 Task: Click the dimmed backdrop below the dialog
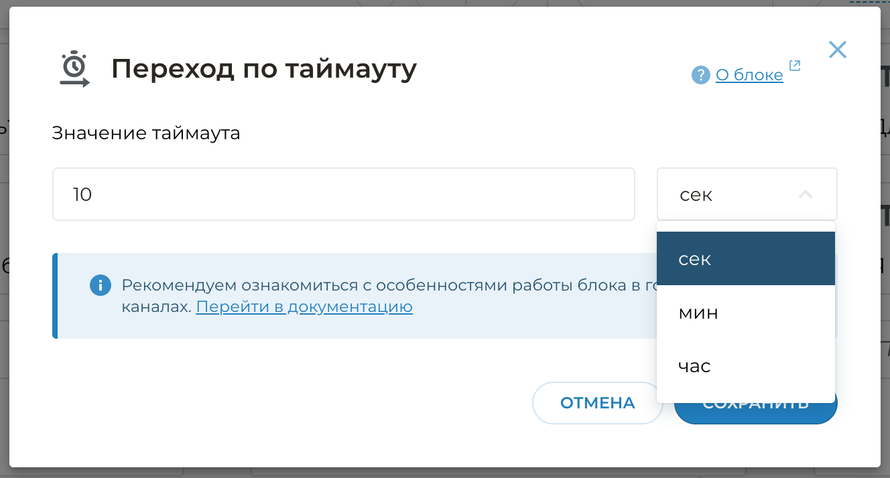(445, 473)
